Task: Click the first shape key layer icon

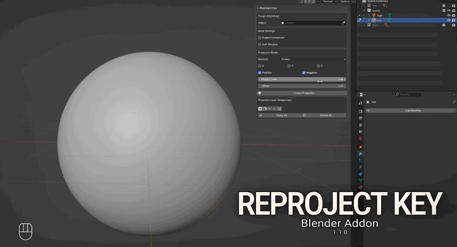Action: [x=260, y=109]
